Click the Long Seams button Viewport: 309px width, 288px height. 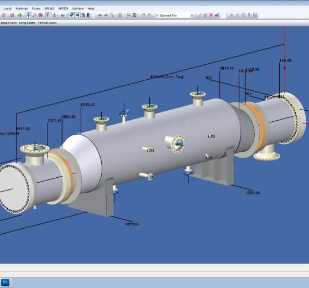coord(27,23)
